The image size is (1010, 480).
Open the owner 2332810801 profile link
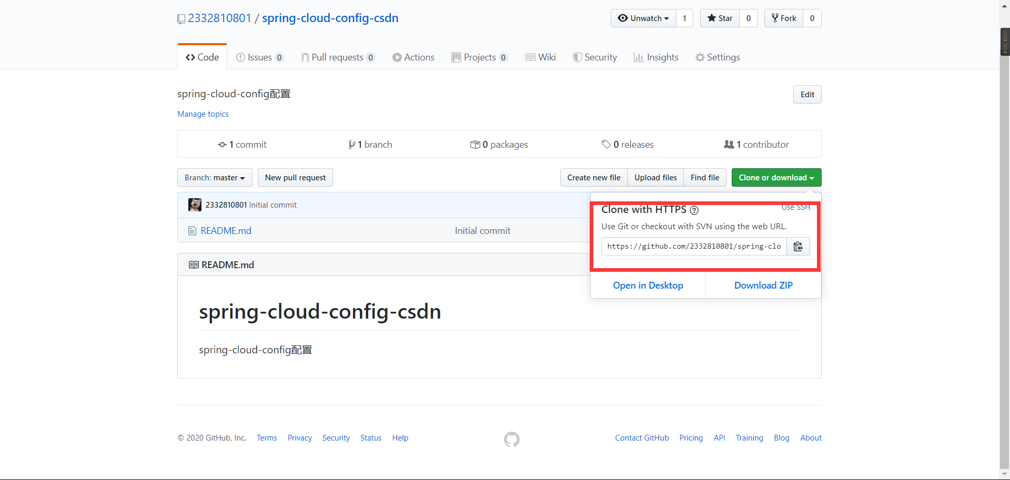[x=219, y=18]
